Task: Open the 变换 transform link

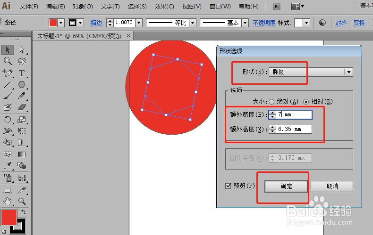Action: (359, 23)
